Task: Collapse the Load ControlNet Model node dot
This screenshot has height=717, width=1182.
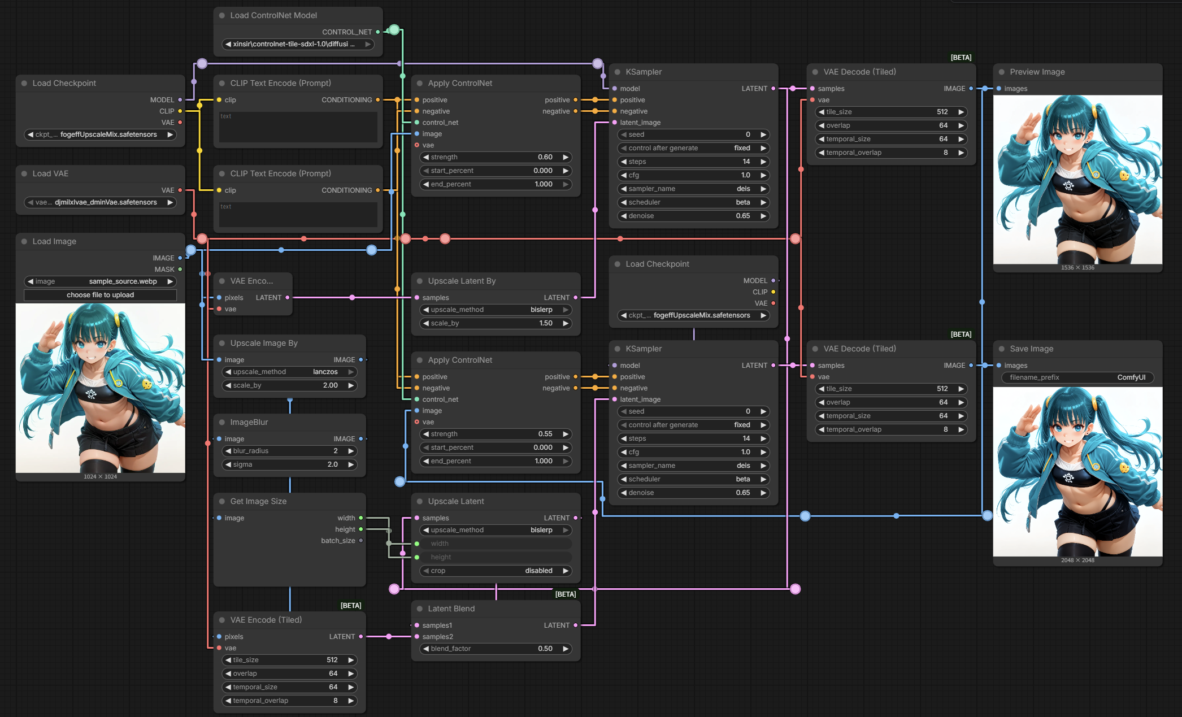Action: [x=222, y=15]
